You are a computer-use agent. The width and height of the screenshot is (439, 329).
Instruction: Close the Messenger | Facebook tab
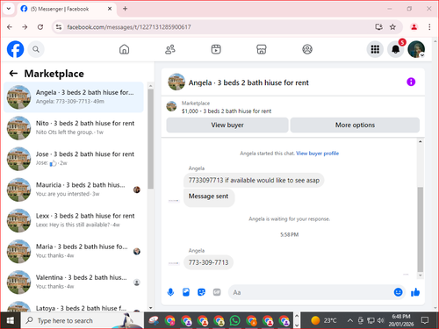tap(110, 9)
